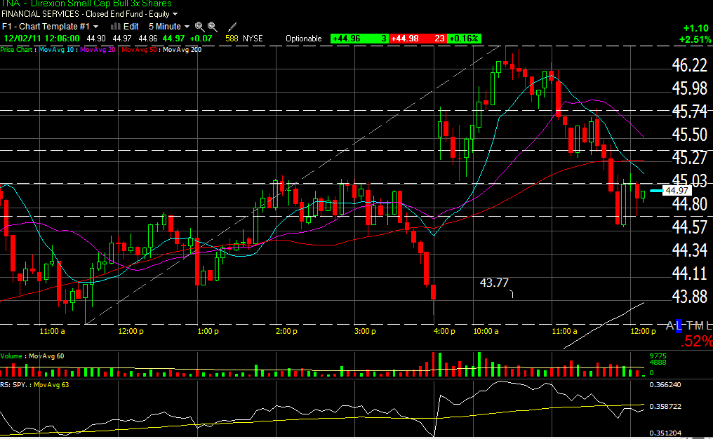Click the bar chart icon beside Edit
Viewport: 713px width, 439px height.
coord(116,27)
